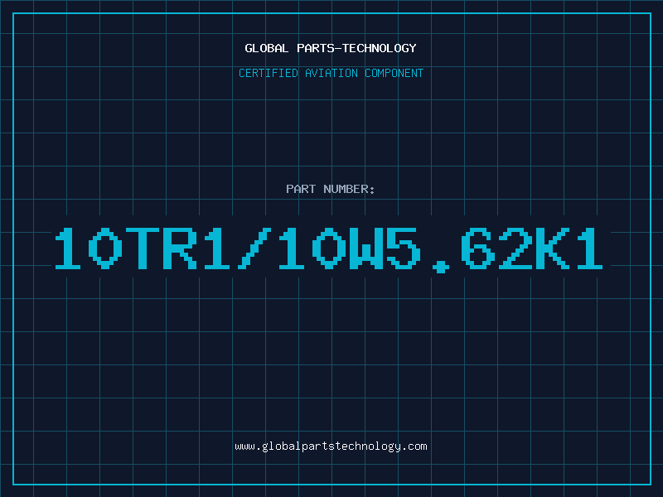The width and height of the screenshot is (663, 497).
Task: Click the word GLOBAL in the title
Action: (266, 48)
